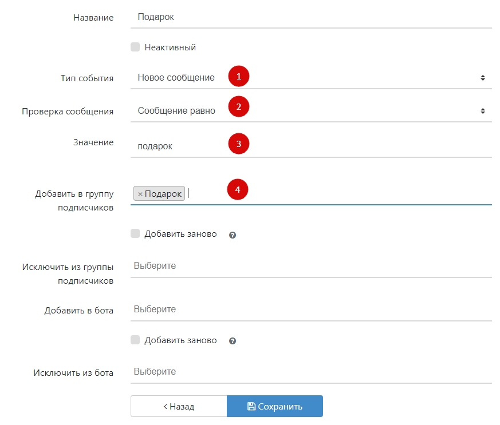Click the help icon beside second Добавить заново
Viewport: 500px width, 425px height.
click(233, 341)
